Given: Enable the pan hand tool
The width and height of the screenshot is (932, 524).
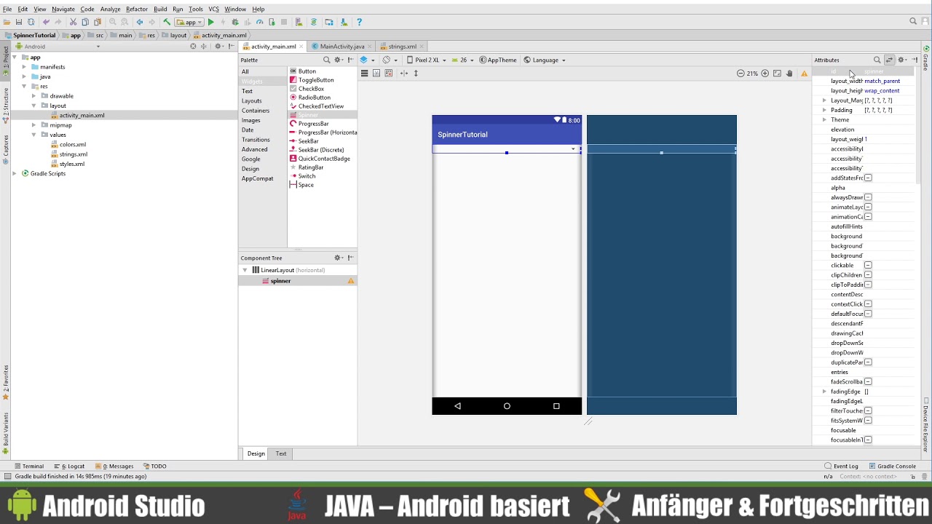Looking at the screenshot, I should click(x=789, y=74).
